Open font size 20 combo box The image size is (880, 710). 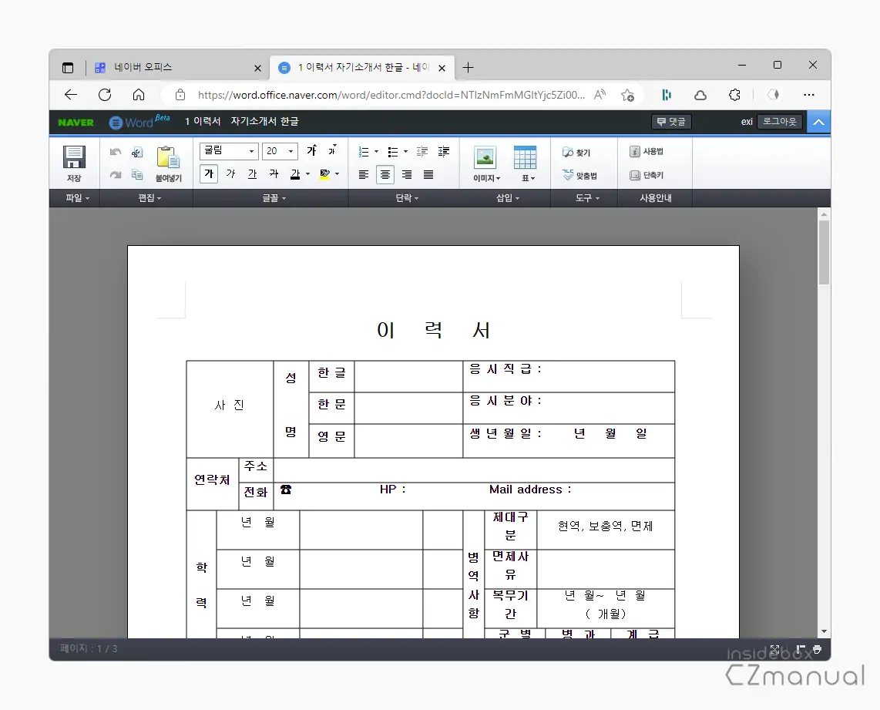280,151
